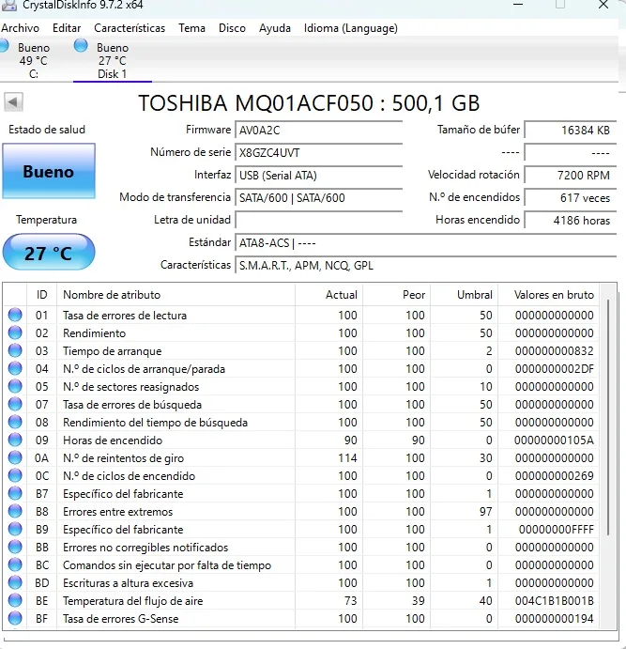Image resolution: width=626 pixels, height=649 pixels.
Task: Click the status icon for attribute B9
Action: click(15, 529)
